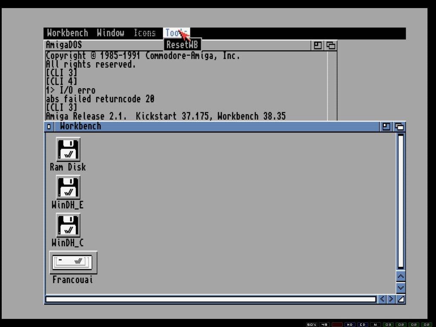This screenshot has width=436, height=327.
Task: Choose ResetWB from the Tools menu
Action: (182, 44)
